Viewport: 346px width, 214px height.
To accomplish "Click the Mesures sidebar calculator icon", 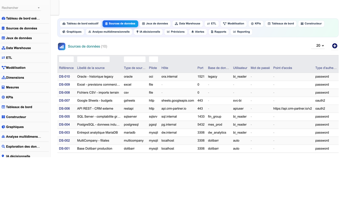I will (3, 87).
